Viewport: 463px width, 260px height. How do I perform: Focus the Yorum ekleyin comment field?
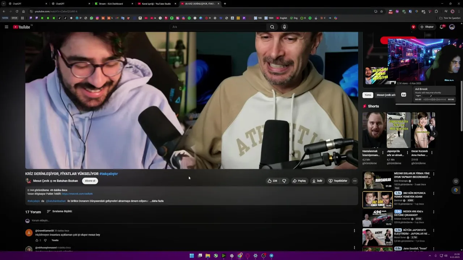click(194, 221)
